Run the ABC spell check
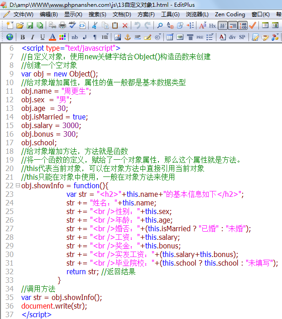 tap(72, 25)
